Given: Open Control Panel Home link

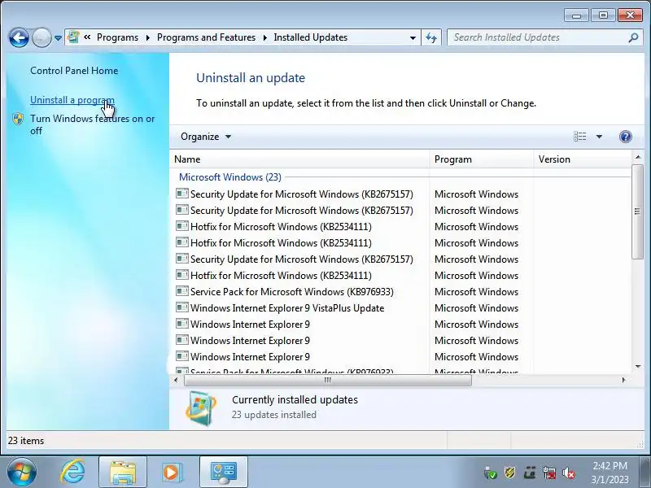Looking at the screenshot, I should coord(74,71).
